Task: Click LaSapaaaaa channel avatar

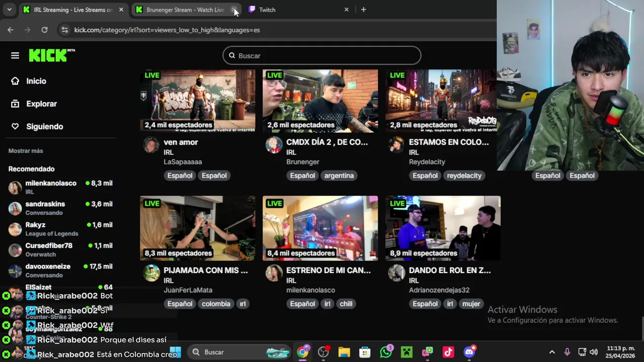Action: (151, 145)
